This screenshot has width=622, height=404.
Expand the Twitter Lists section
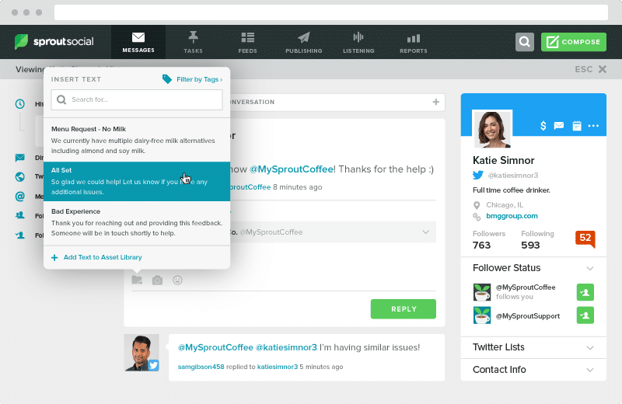pos(590,347)
